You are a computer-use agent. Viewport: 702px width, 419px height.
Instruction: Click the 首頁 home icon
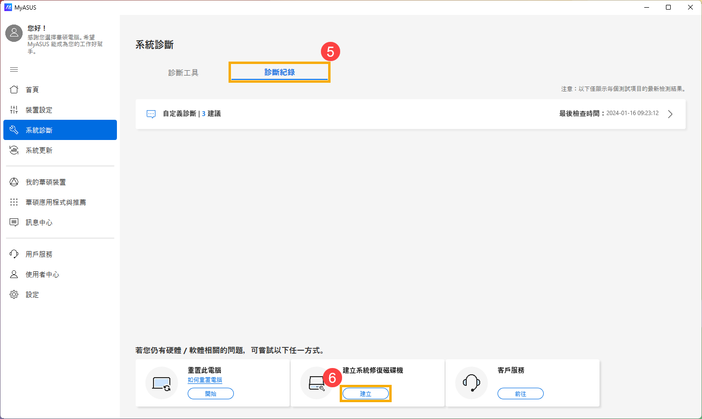coord(14,89)
